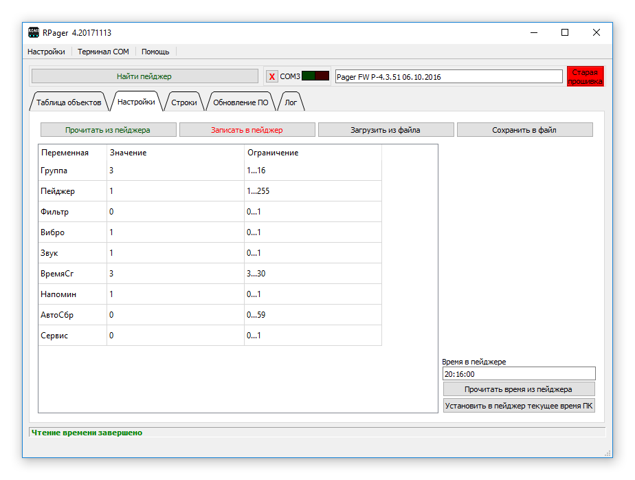Viewport: 635px width, 480px height.
Task: Open the Настройки menu
Action: pyautogui.click(x=46, y=52)
